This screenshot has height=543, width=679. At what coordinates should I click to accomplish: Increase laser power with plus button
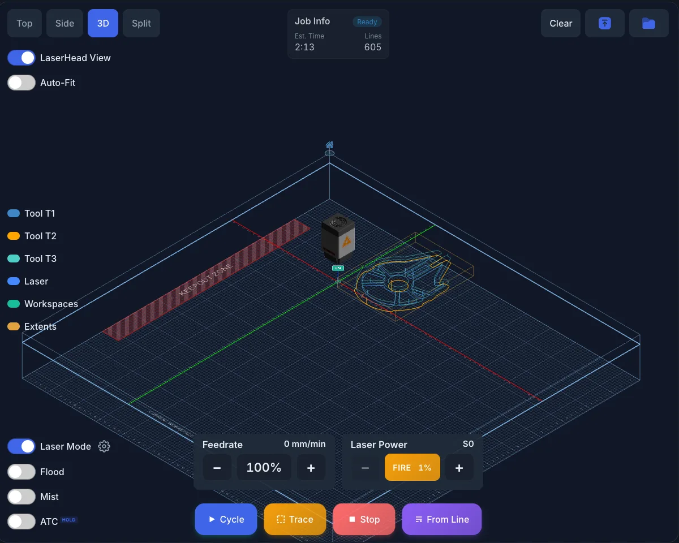click(459, 468)
